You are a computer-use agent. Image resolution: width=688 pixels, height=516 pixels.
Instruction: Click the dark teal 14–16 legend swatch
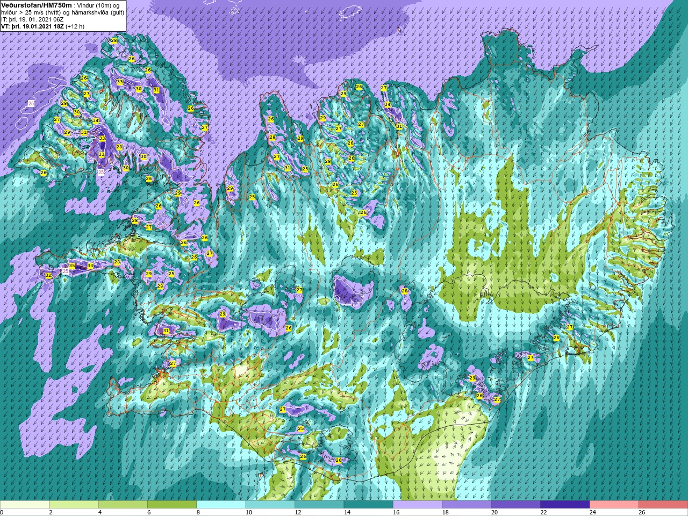pos(369,505)
